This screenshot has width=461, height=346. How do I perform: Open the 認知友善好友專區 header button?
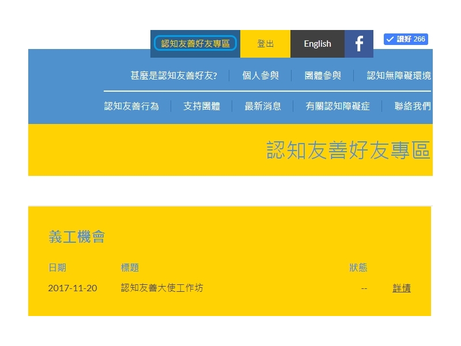point(195,44)
